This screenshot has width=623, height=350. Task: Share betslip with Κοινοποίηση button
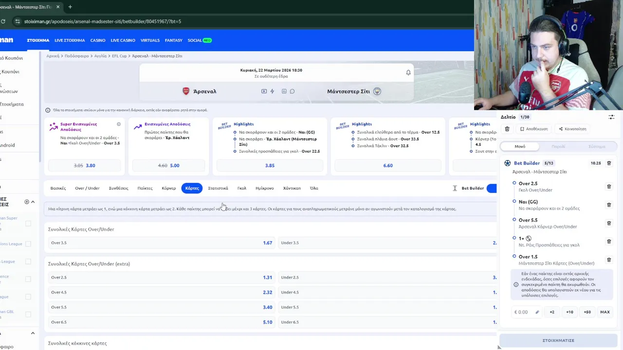point(572,129)
